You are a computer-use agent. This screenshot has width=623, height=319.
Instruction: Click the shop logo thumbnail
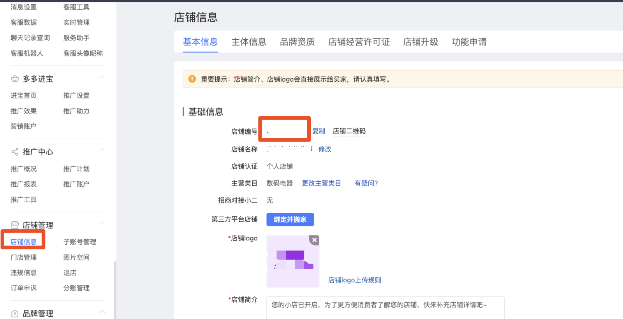pyautogui.click(x=292, y=261)
